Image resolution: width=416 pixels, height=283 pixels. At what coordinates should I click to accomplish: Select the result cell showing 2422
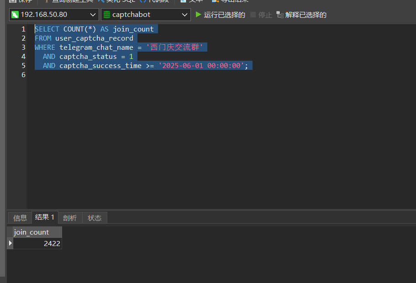click(37, 244)
